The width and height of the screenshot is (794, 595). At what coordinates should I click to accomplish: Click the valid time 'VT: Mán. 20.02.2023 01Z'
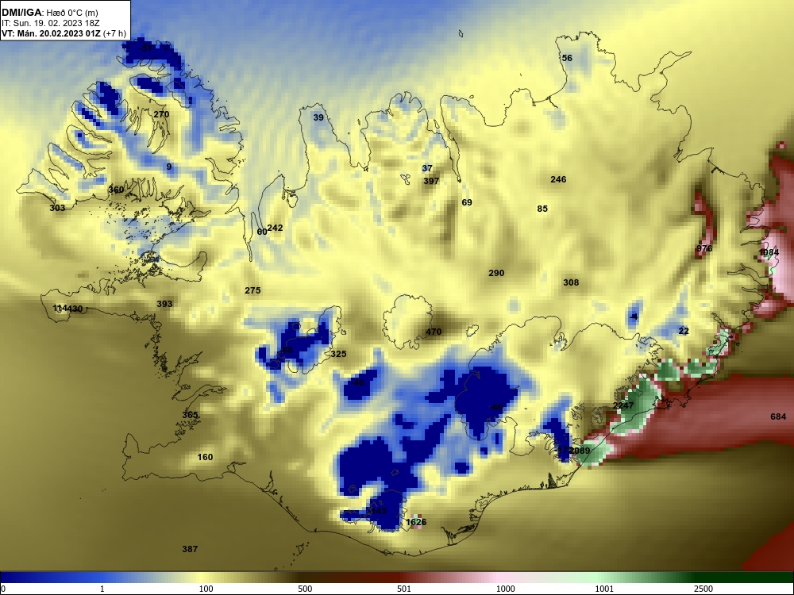[51, 34]
